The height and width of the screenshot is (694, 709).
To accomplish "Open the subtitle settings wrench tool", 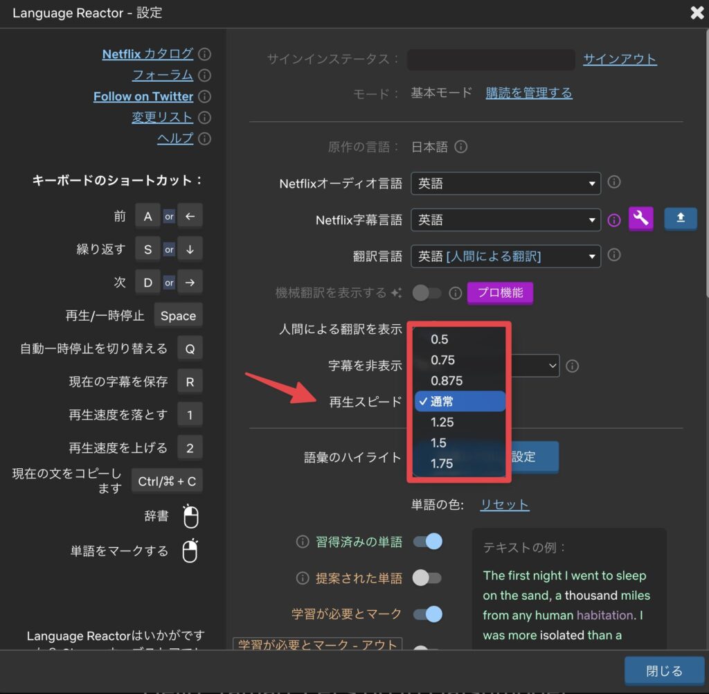I will (x=640, y=219).
